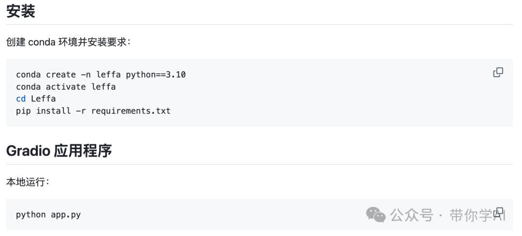Click the blue 'cd' keyword
This screenshot has height=236, width=522.
[x=21, y=99]
